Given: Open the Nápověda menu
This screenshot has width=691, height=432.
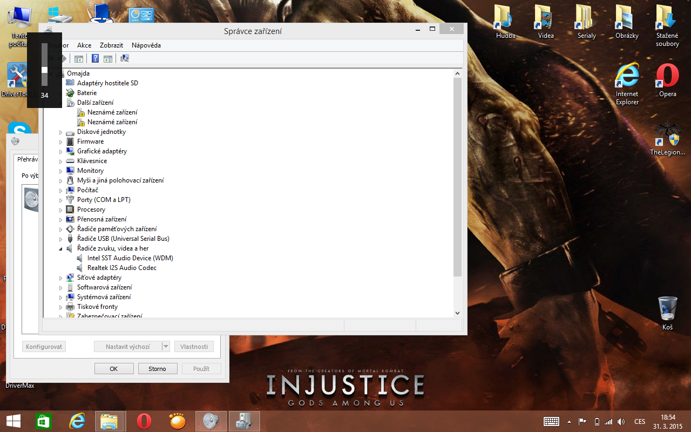Looking at the screenshot, I should (x=146, y=45).
